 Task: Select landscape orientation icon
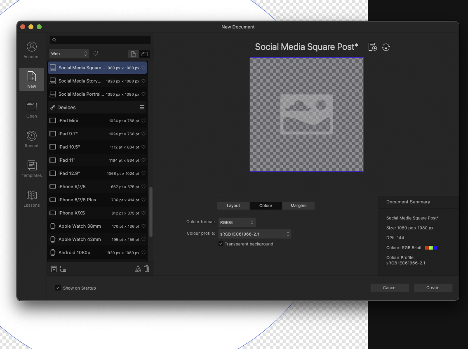(144, 54)
